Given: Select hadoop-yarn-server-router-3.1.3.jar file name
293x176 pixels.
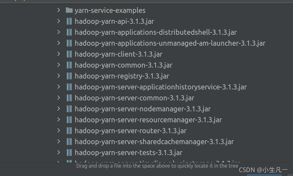Looking at the screenshot, I should pos(131,131).
